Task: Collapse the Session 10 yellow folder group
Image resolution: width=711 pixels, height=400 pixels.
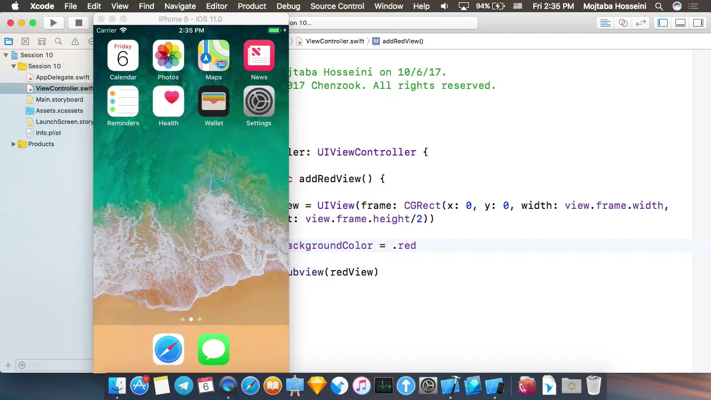Action: 14,66
